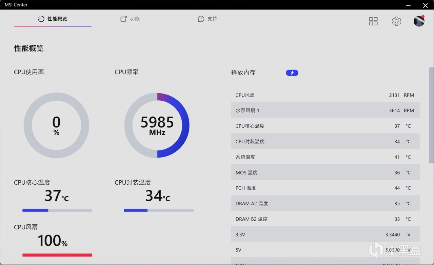Select the MOS 温度 row
The image size is (434, 265).
coord(325,172)
